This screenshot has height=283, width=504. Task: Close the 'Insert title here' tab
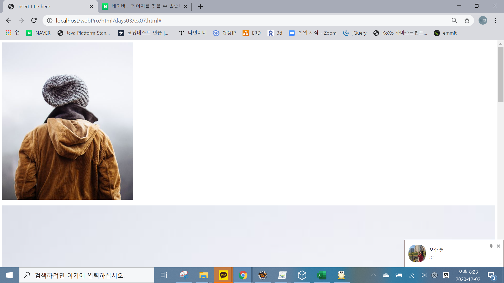[91, 7]
